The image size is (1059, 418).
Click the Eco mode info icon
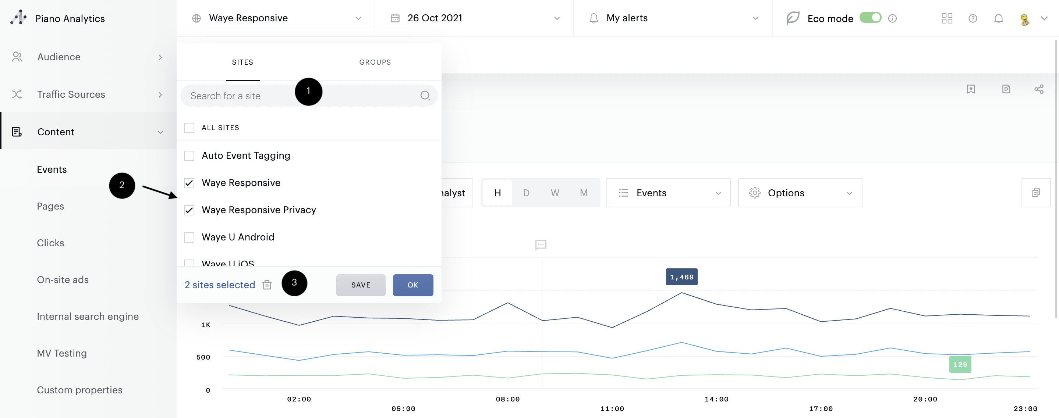(x=892, y=18)
